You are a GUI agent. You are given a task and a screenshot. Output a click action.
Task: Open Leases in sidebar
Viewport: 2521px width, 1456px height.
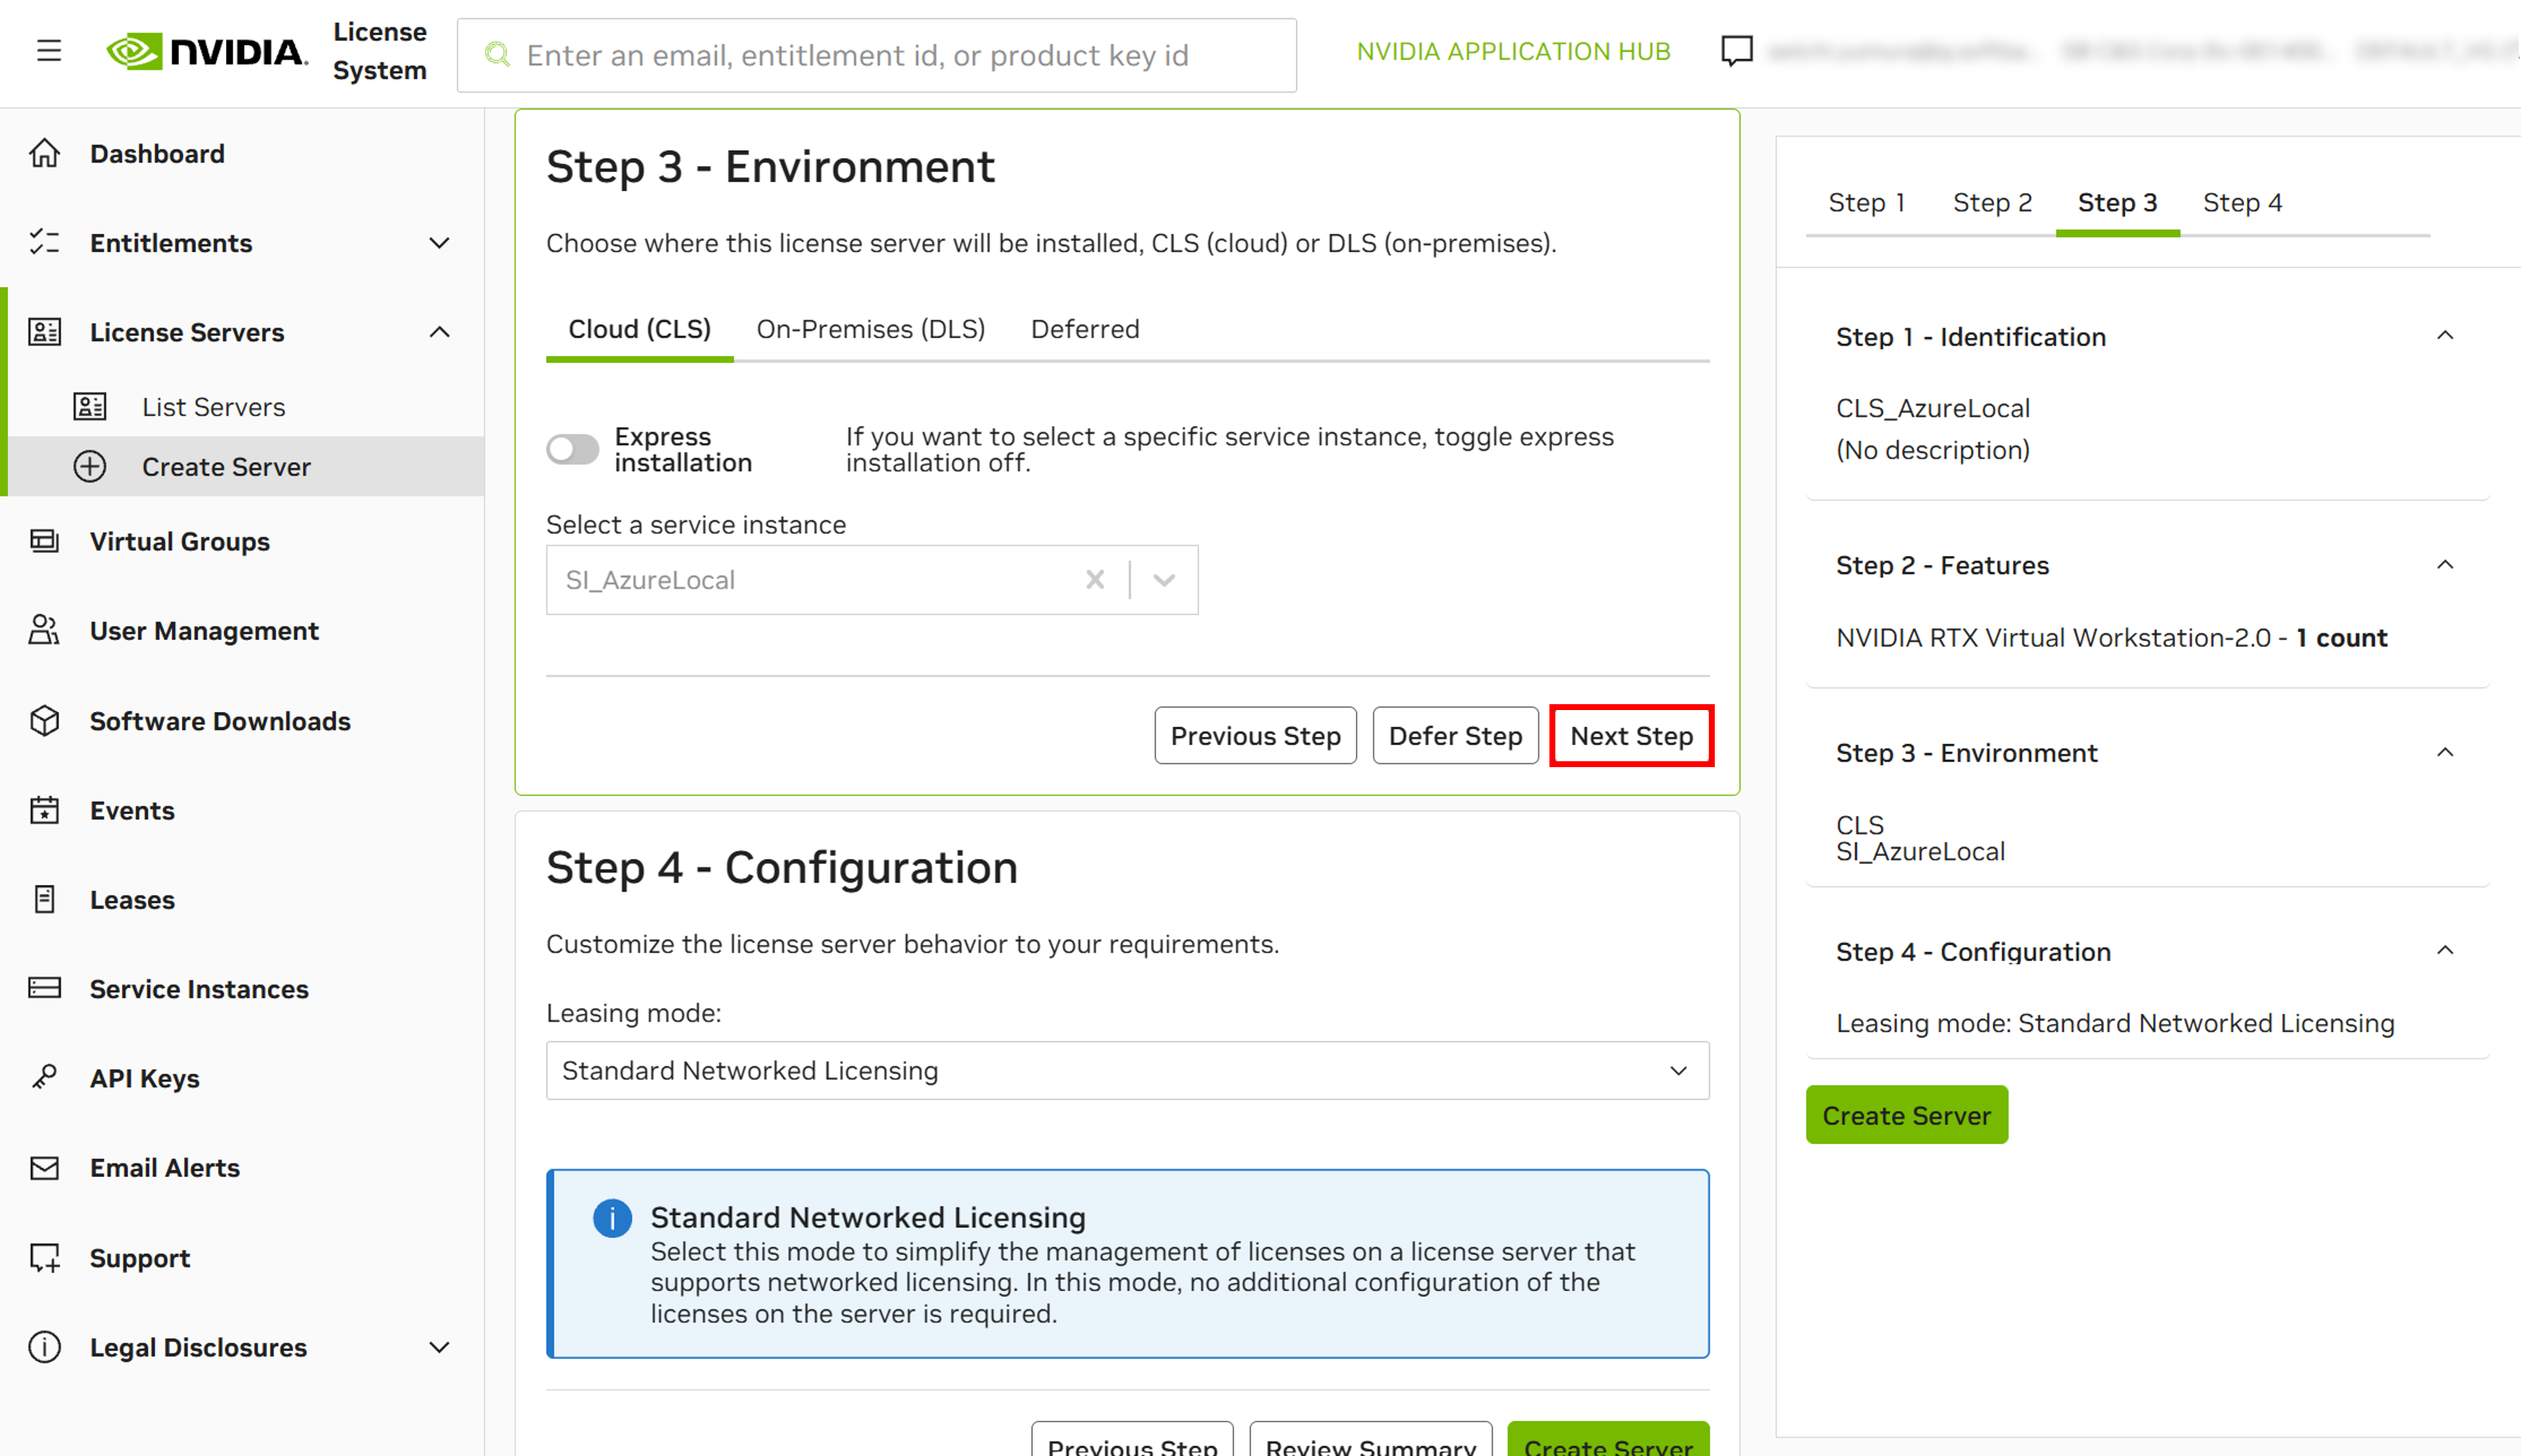[132, 900]
